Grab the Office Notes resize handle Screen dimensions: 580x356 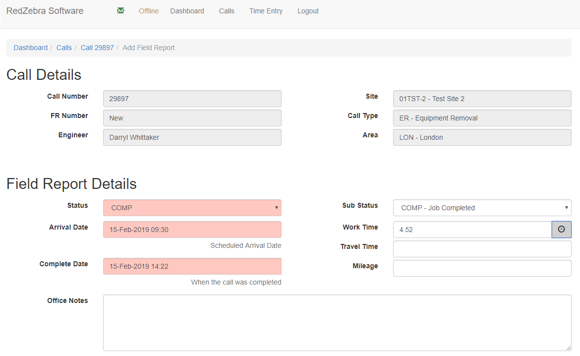click(x=569, y=348)
